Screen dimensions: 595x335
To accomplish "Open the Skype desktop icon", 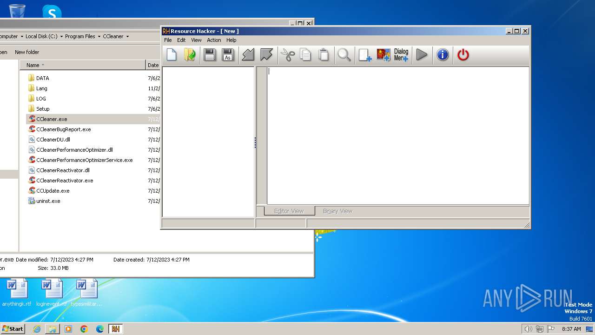I will 52,11.
